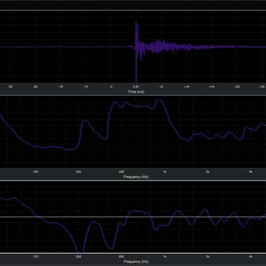Click the +5 ms tick on time axis
Image resolution: width=266 pixels, height=266 pixels.
[x=162, y=86]
